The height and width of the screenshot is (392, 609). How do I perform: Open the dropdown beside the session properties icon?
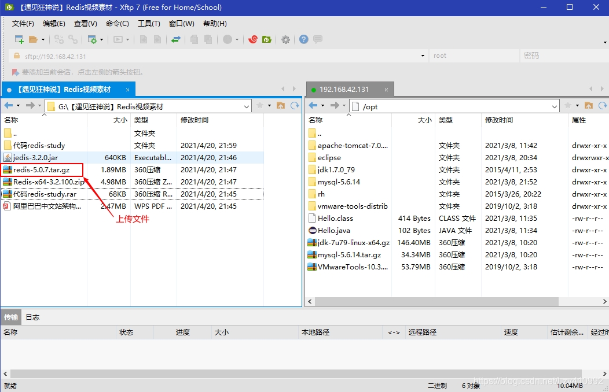[x=102, y=39]
